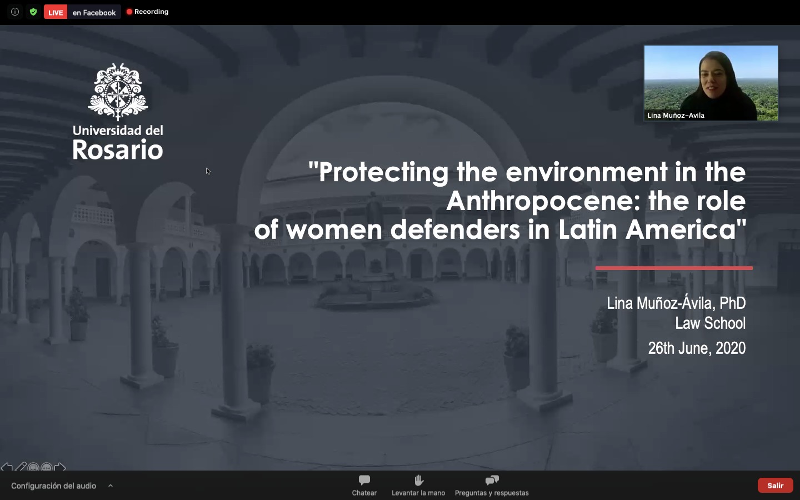800x500 pixels.
Task: Open the Chatear chat panel
Action: (364, 485)
